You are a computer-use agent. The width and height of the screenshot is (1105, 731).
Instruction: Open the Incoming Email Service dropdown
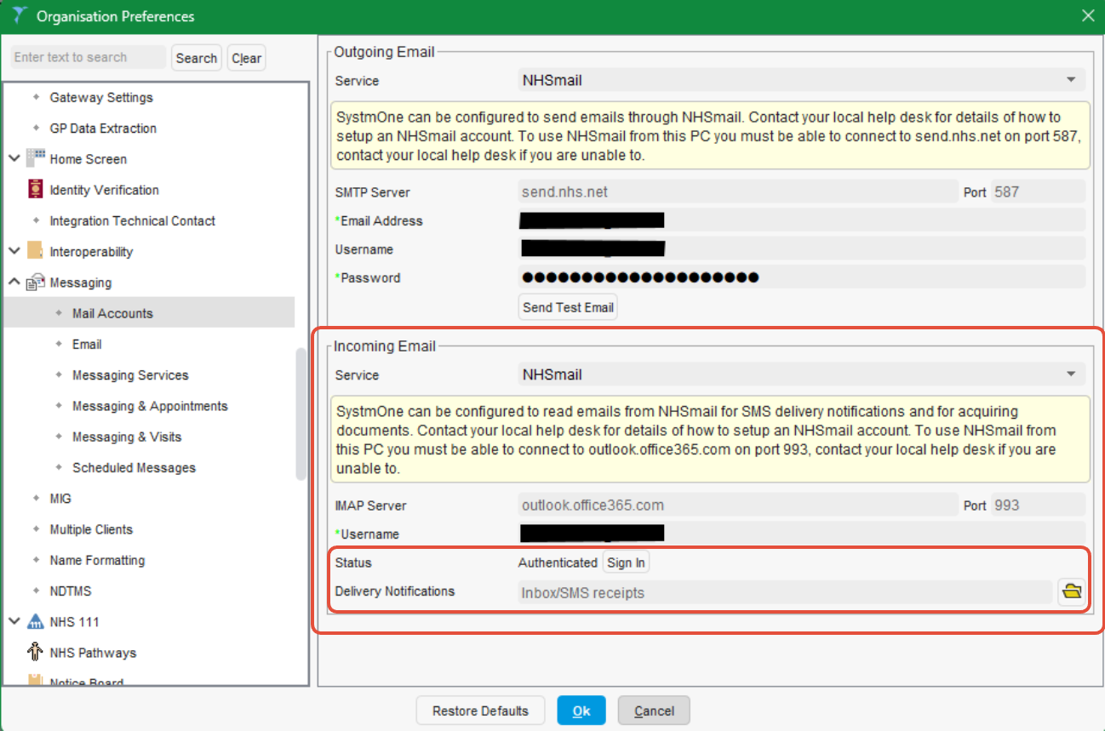(1071, 374)
